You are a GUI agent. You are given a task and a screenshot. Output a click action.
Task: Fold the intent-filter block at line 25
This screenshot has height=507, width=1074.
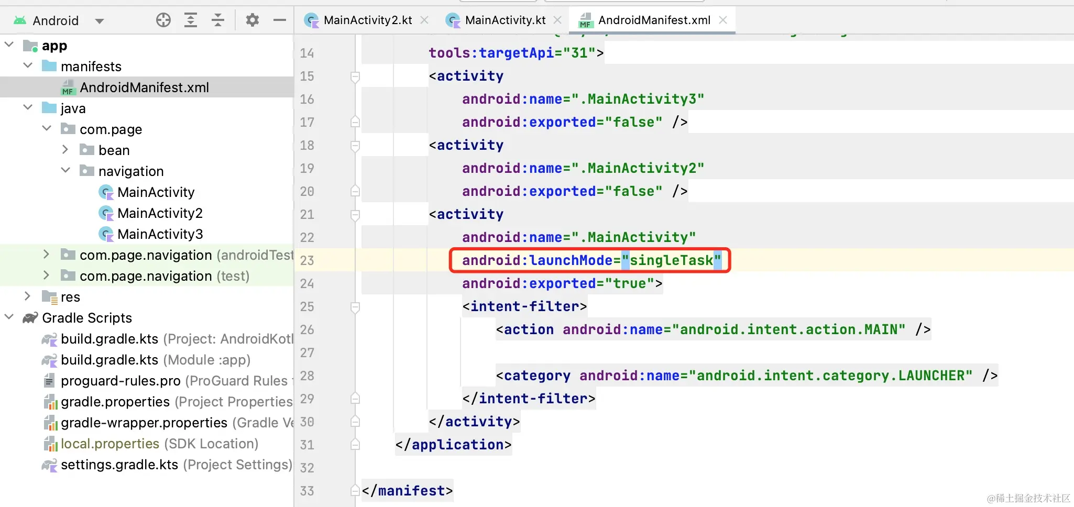pos(355,307)
